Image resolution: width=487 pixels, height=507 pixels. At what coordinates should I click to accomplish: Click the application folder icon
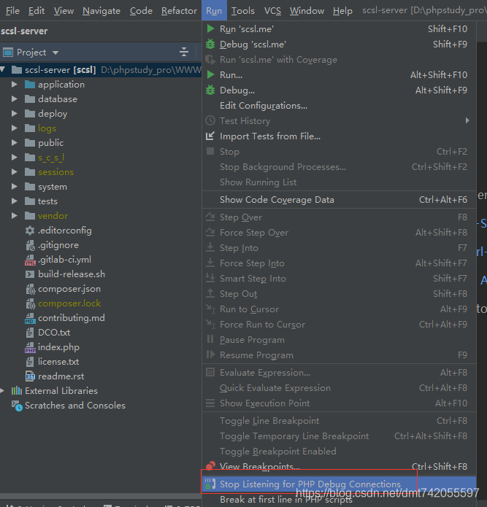[30, 85]
